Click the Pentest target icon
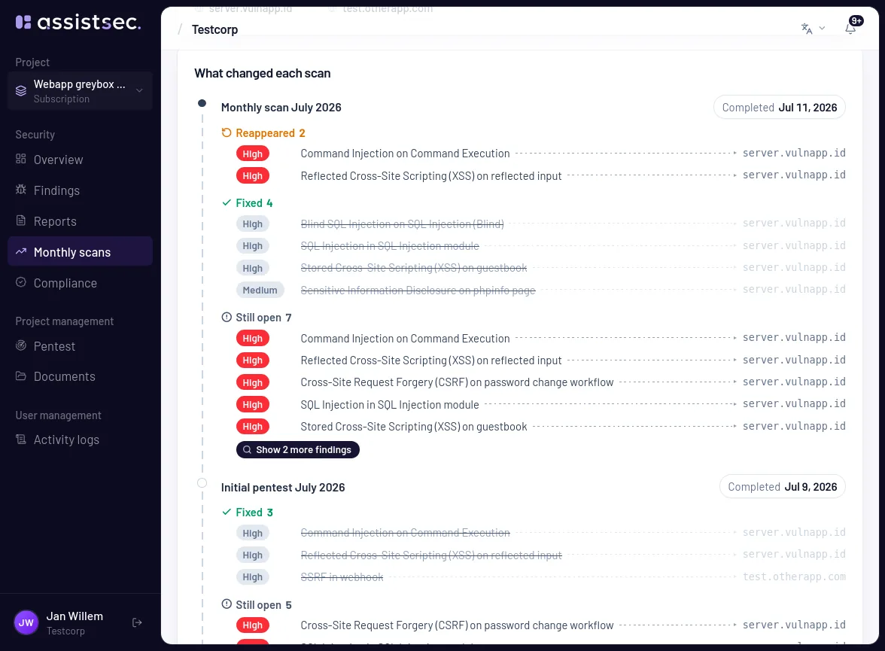Screen dimensions: 885x651 [21, 345]
